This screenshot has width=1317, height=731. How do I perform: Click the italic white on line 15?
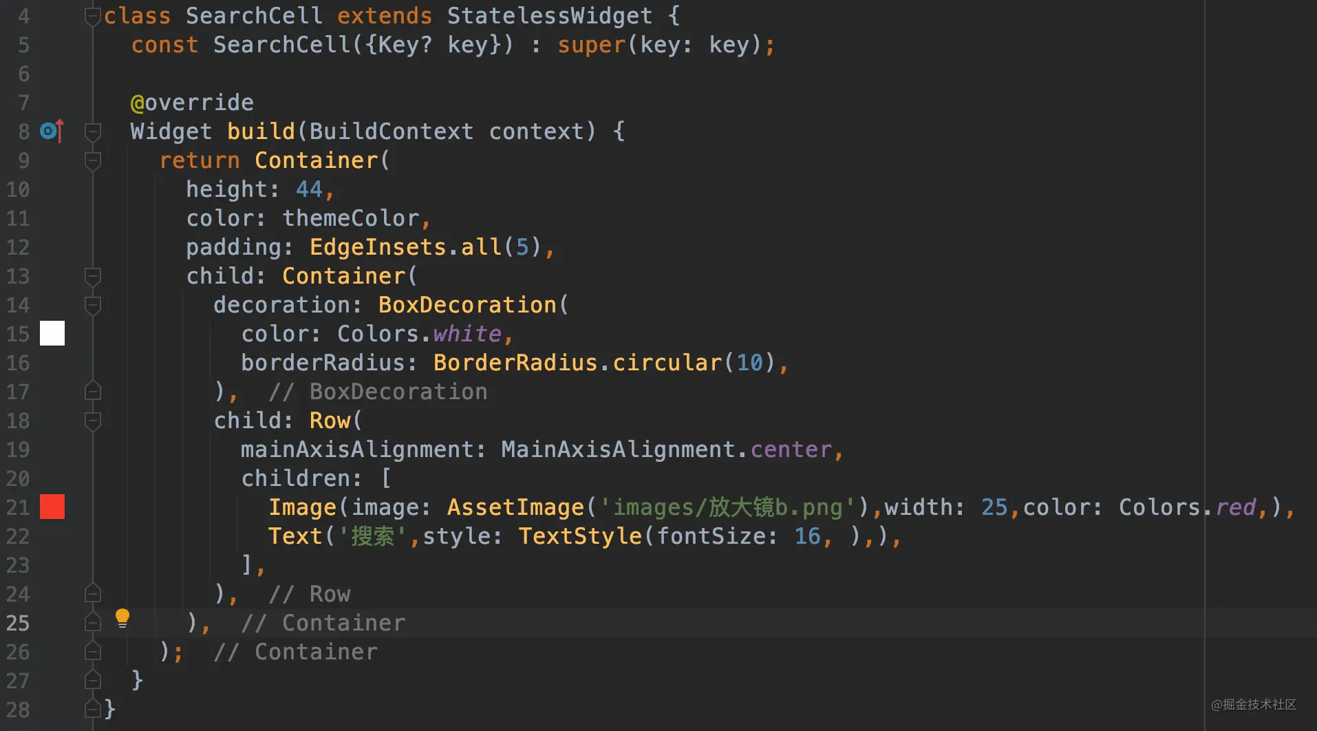pyautogui.click(x=467, y=334)
